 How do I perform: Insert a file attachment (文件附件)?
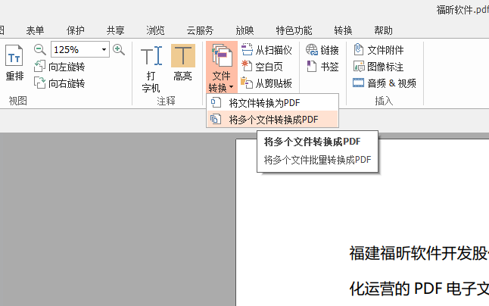[x=378, y=50]
